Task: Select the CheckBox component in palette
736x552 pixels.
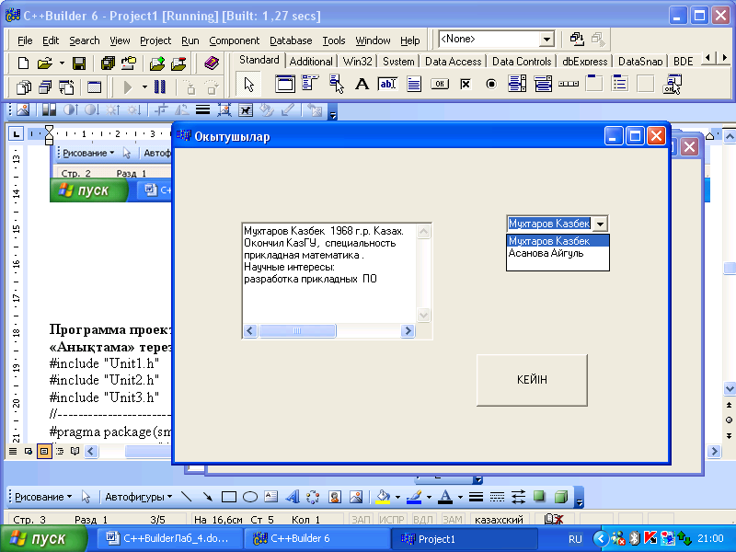Action: coord(466,85)
